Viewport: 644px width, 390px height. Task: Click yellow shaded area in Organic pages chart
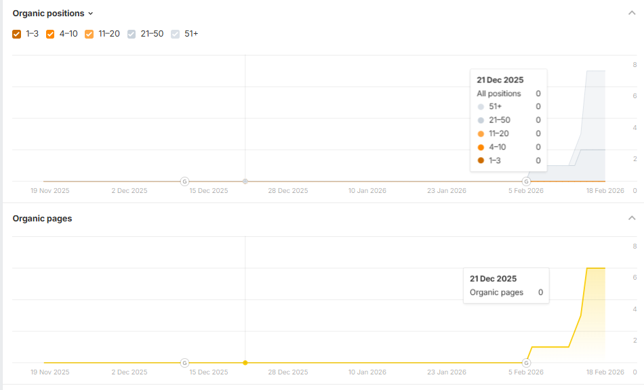(595, 318)
